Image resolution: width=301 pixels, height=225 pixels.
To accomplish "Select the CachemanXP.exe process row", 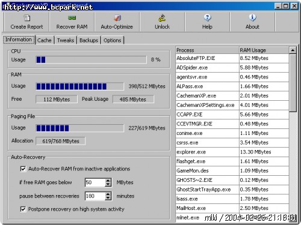I will [x=232, y=96].
